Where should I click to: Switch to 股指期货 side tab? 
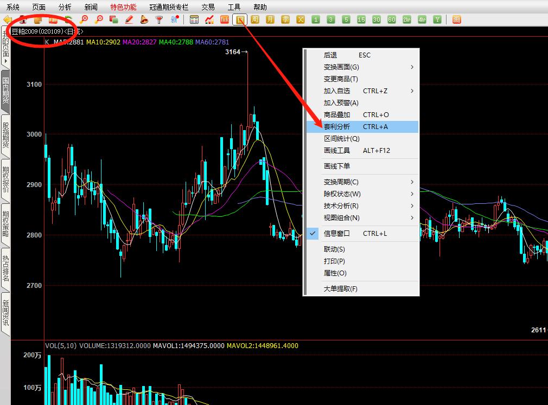(5, 136)
